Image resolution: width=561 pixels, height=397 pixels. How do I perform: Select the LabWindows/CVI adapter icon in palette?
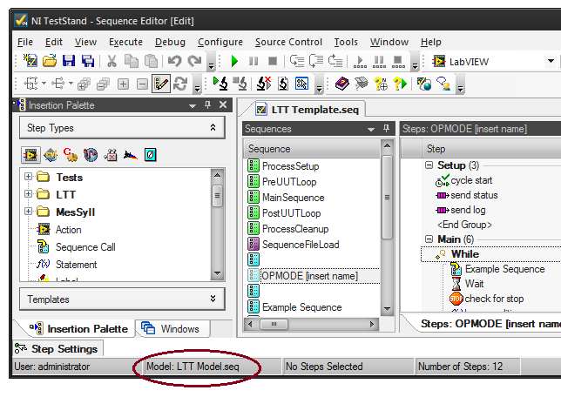point(51,155)
